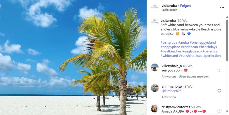Open cristyamvicotorres profile avatar

tap(155, 108)
